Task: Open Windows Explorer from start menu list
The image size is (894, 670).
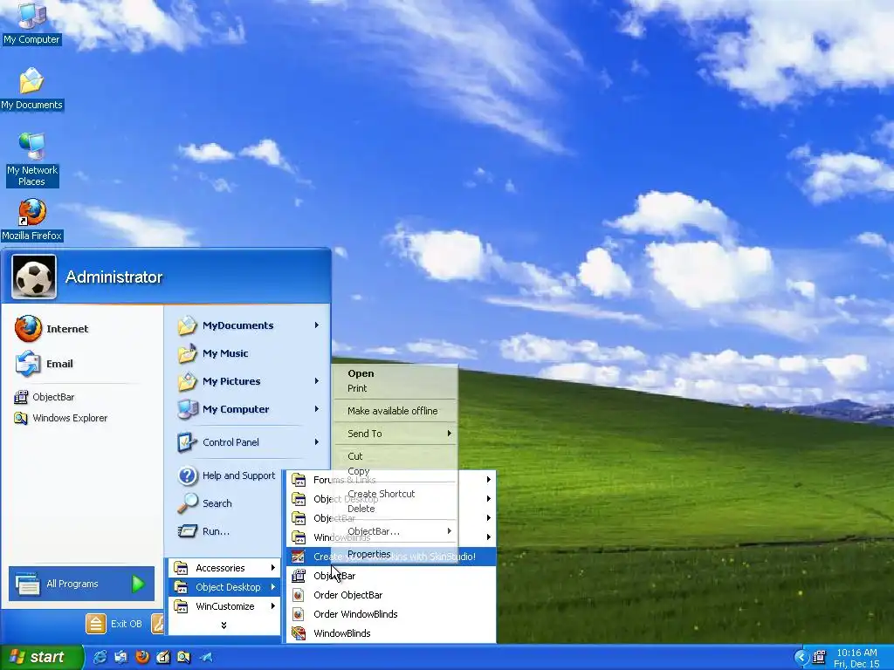Action: coord(60,418)
